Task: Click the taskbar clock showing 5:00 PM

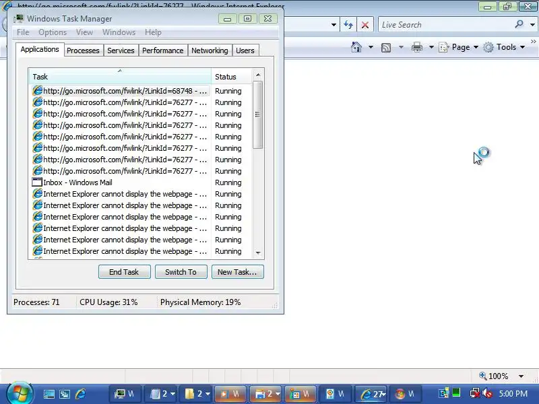Action: pyautogui.click(x=513, y=394)
